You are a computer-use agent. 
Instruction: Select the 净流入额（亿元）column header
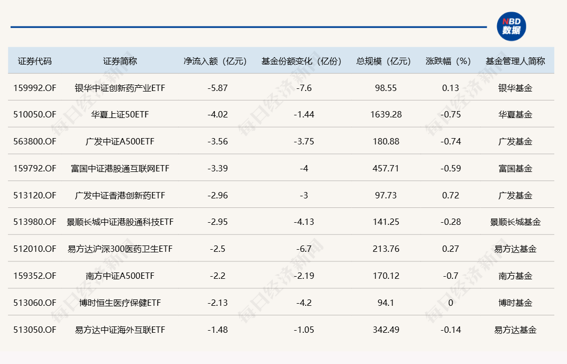[215, 61]
